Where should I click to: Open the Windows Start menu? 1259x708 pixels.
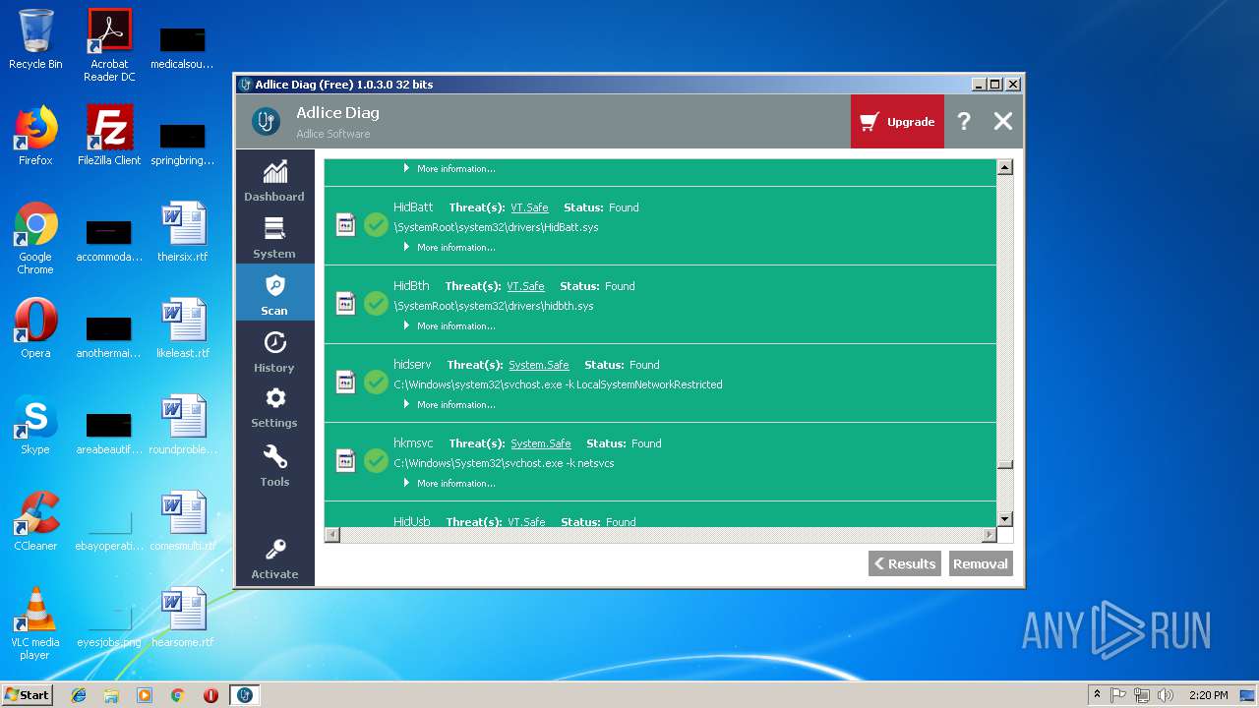click(27, 694)
